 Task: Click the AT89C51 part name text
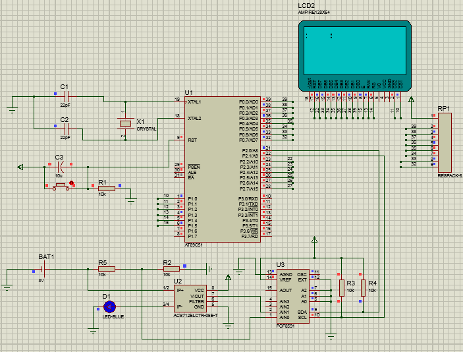pos(194,245)
